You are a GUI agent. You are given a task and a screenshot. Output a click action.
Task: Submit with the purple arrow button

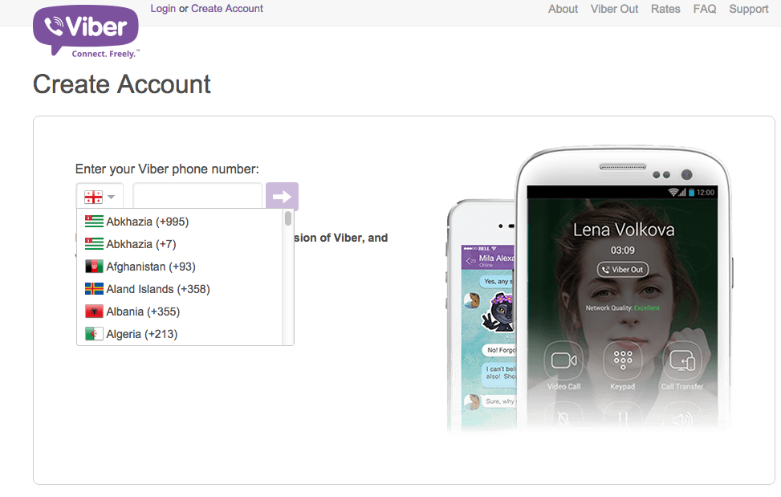click(282, 196)
